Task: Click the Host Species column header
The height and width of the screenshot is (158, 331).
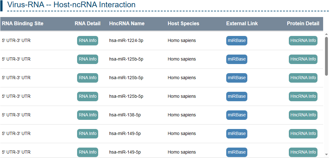Action: pyautogui.click(x=183, y=24)
